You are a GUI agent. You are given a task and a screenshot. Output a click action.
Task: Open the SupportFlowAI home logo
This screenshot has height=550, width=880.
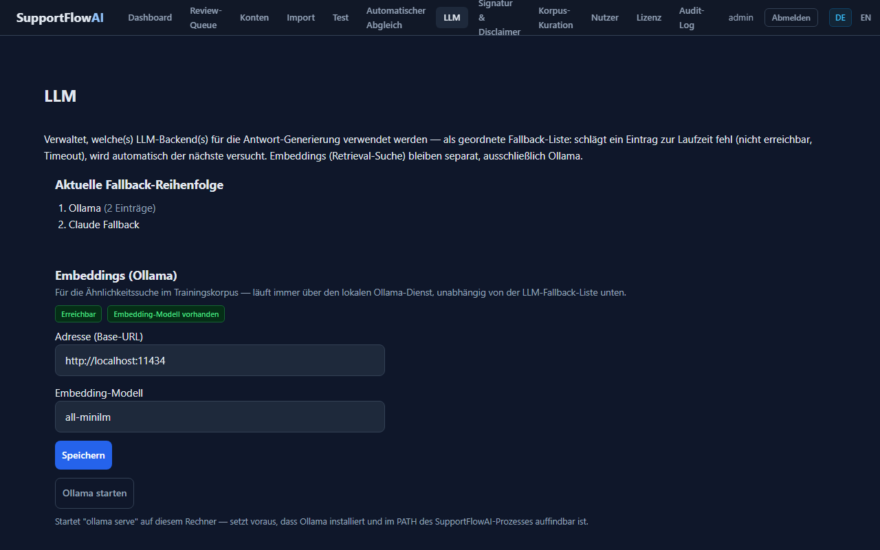60,17
